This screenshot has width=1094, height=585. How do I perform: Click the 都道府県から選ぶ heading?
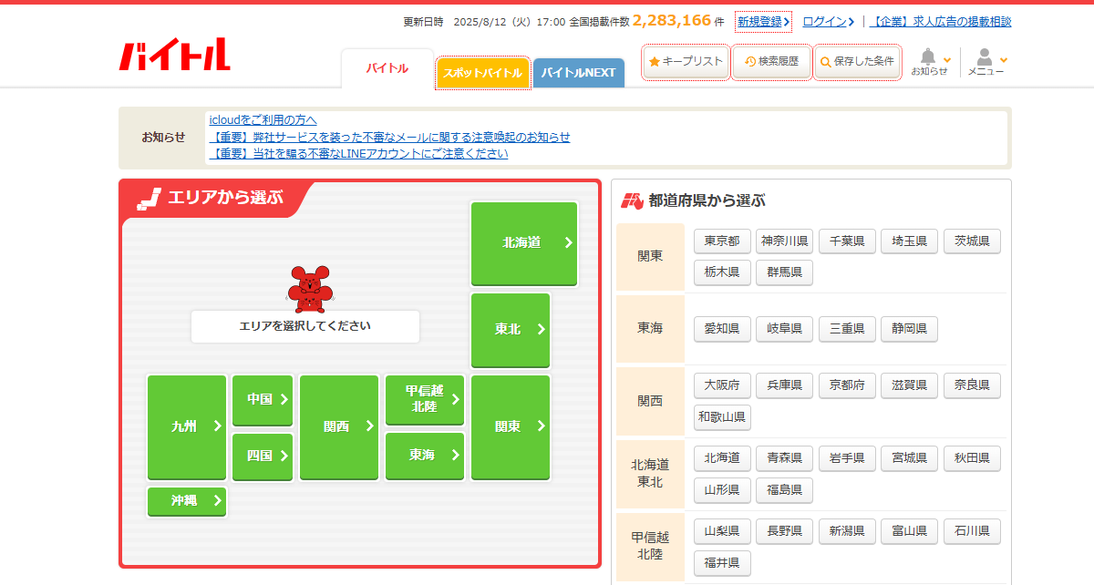(x=707, y=201)
